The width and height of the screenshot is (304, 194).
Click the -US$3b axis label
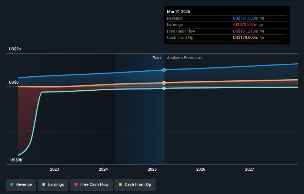[16, 160]
